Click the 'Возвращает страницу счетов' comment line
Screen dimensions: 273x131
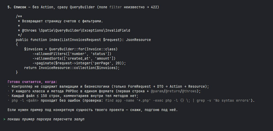[x=61, y=21]
